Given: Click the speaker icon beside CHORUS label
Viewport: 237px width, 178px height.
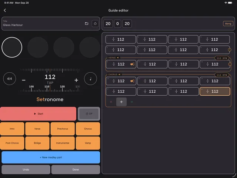Looking at the screenshot, I should 120,75.
